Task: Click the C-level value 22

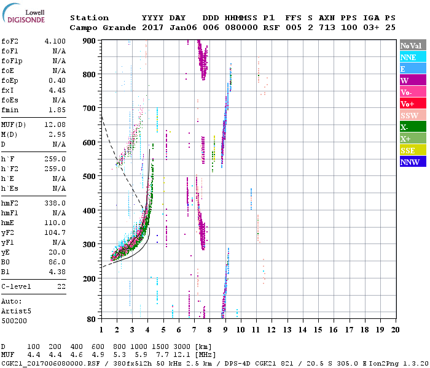Action: click(x=61, y=286)
